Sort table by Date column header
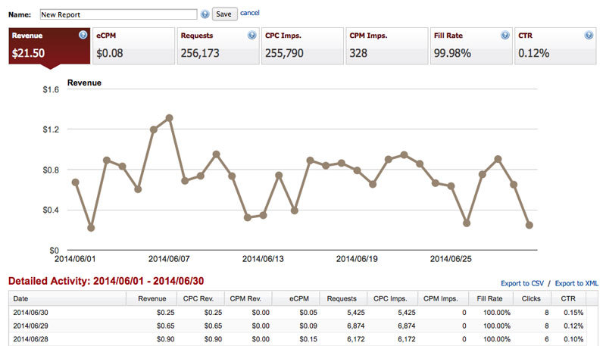Viewport: 606px width, 346px height. [x=67, y=298]
